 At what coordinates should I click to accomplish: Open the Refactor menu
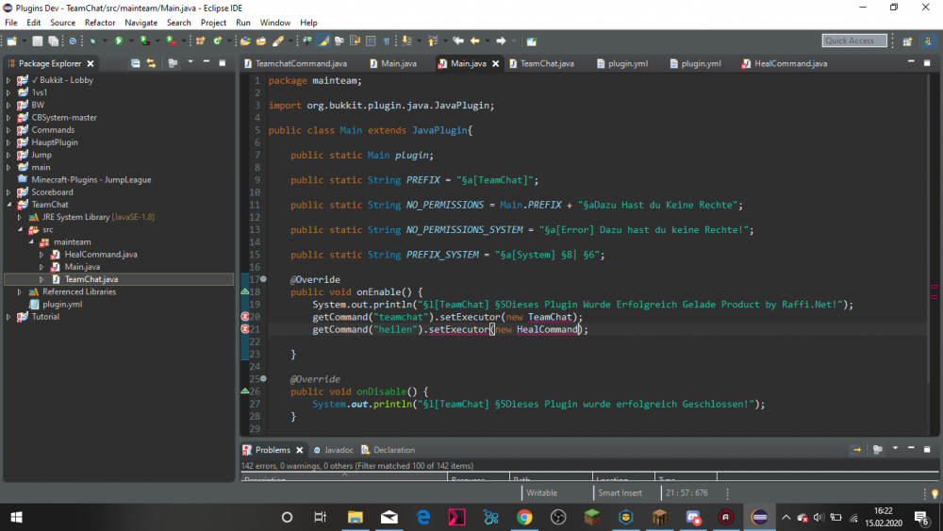pyautogui.click(x=100, y=23)
